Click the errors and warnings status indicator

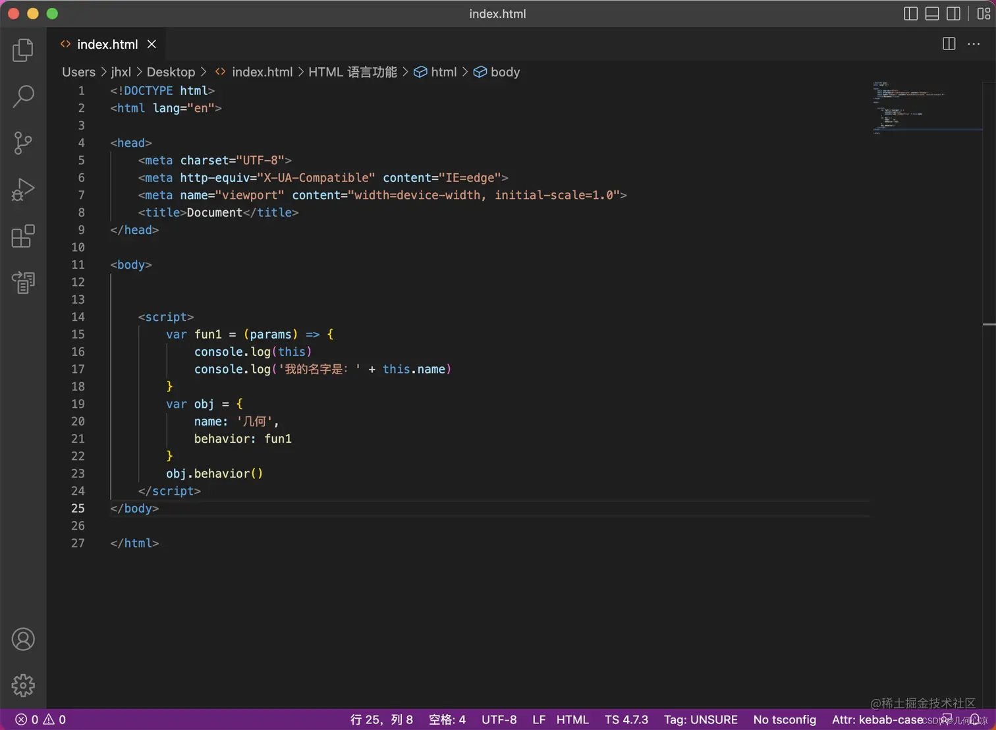[41, 719]
